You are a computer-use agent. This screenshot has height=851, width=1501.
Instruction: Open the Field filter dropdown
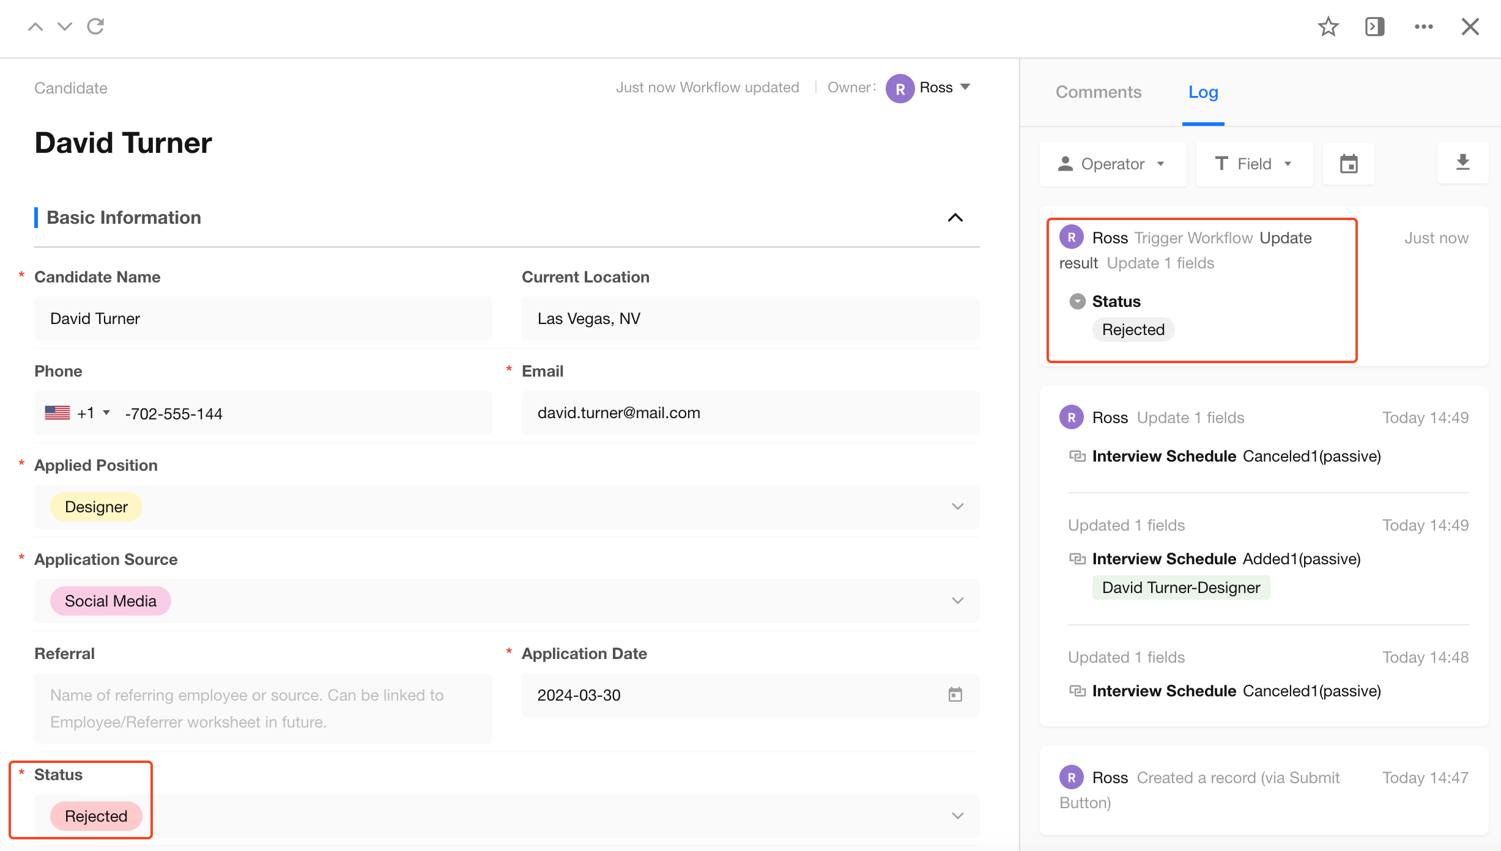[1255, 164]
